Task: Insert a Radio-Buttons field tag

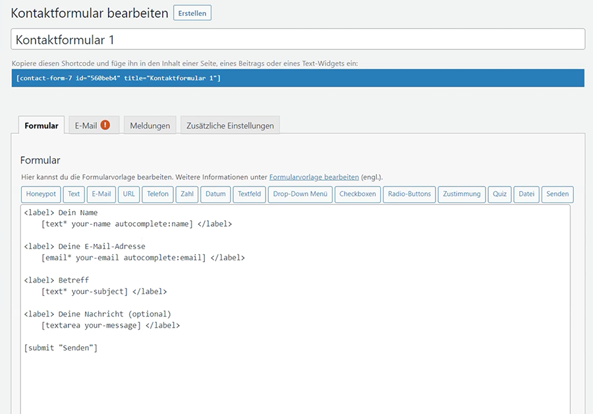Action: point(409,194)
